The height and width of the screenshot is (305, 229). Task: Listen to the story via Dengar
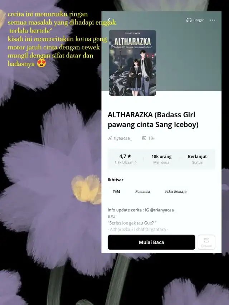click(195, 20)
